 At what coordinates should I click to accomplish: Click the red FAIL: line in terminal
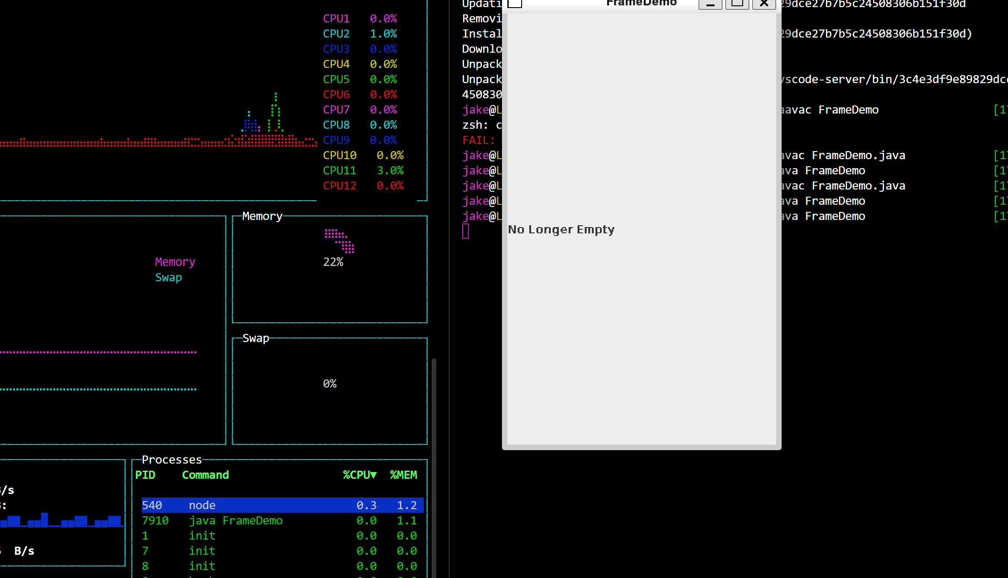[479, 140]
